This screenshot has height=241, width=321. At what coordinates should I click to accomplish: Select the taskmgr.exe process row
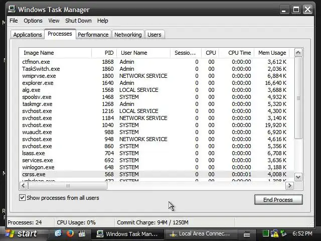pyautogui.click(x=157, y=104)
